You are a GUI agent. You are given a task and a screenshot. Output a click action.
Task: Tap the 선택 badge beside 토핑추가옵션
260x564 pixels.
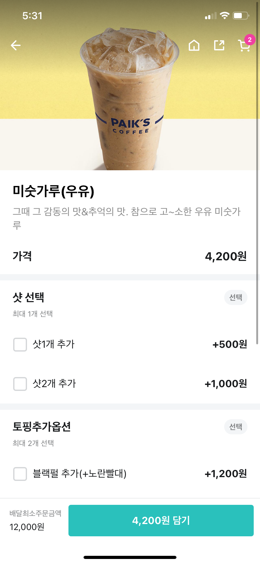236,427
